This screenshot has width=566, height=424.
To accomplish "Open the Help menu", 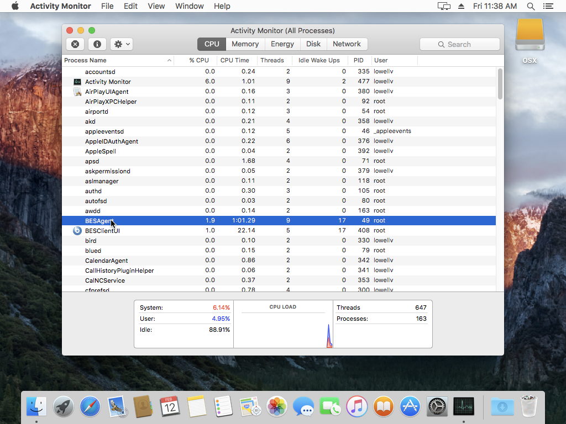I will [222, 6].
